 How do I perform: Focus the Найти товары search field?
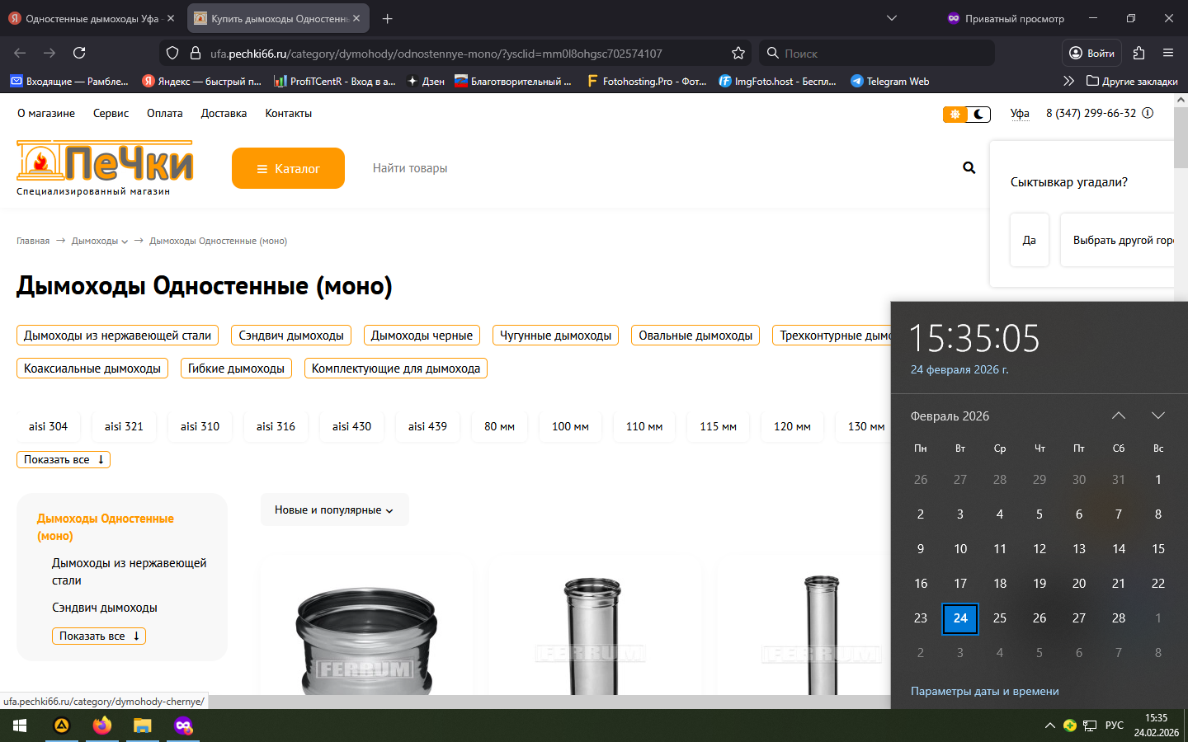coord(660,168)
